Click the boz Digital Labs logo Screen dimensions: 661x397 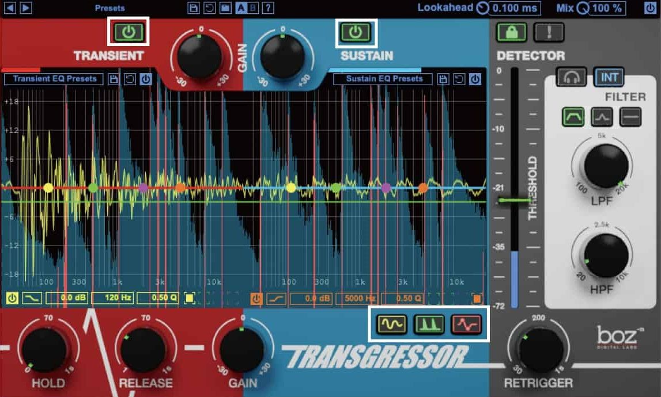tap(620, 338)
